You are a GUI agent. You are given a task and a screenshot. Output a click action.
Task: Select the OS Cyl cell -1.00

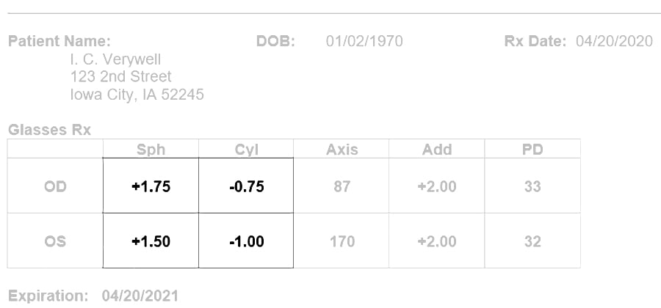(247, 241)
